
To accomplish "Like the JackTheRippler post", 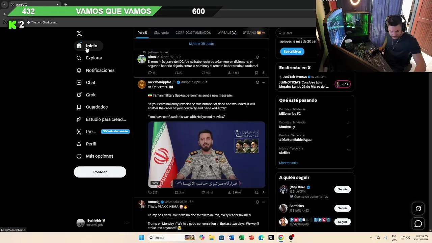I will 203,192.
